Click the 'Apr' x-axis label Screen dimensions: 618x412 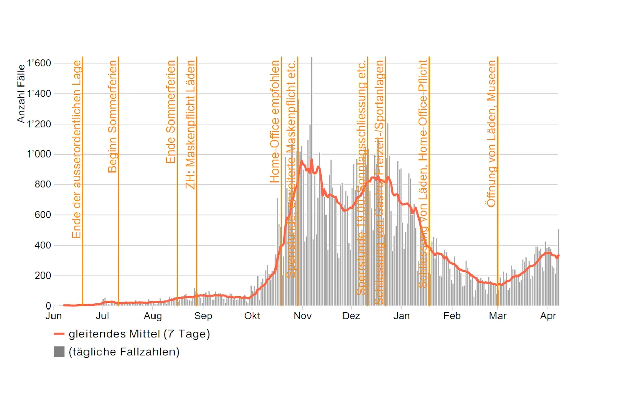(x=548, y=316)
